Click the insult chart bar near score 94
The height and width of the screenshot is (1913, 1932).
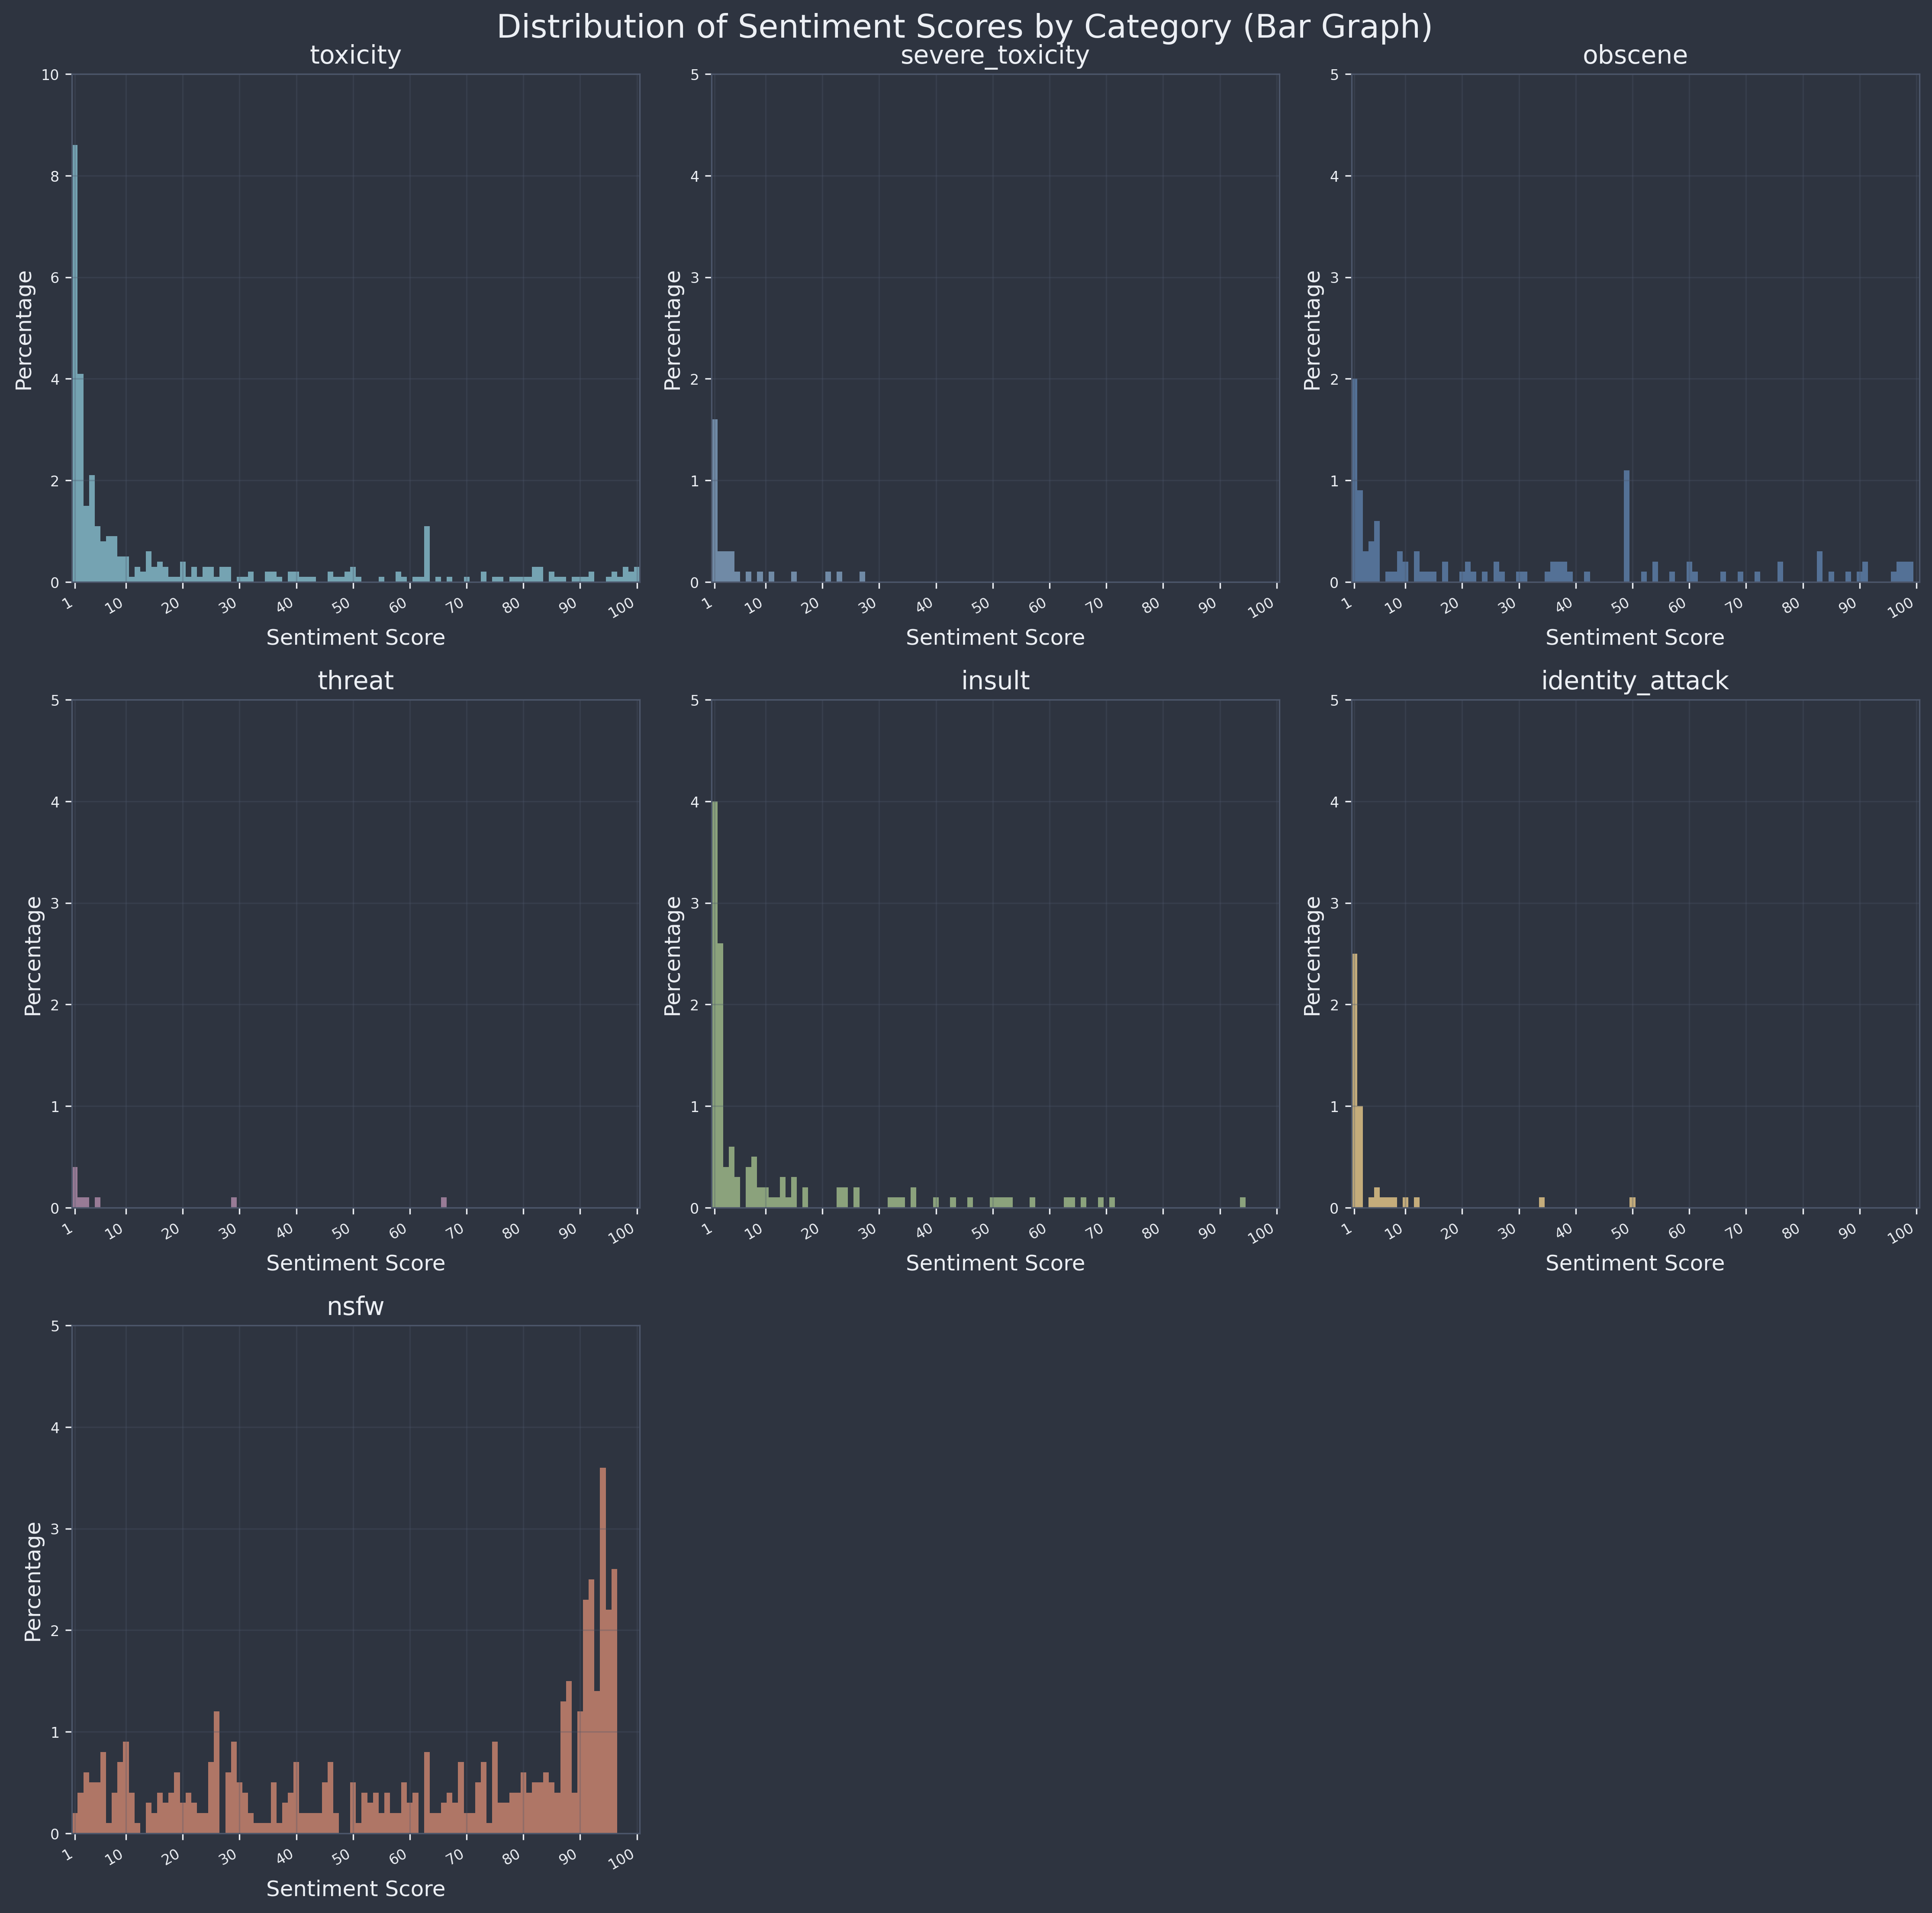click(1243, 1203)
